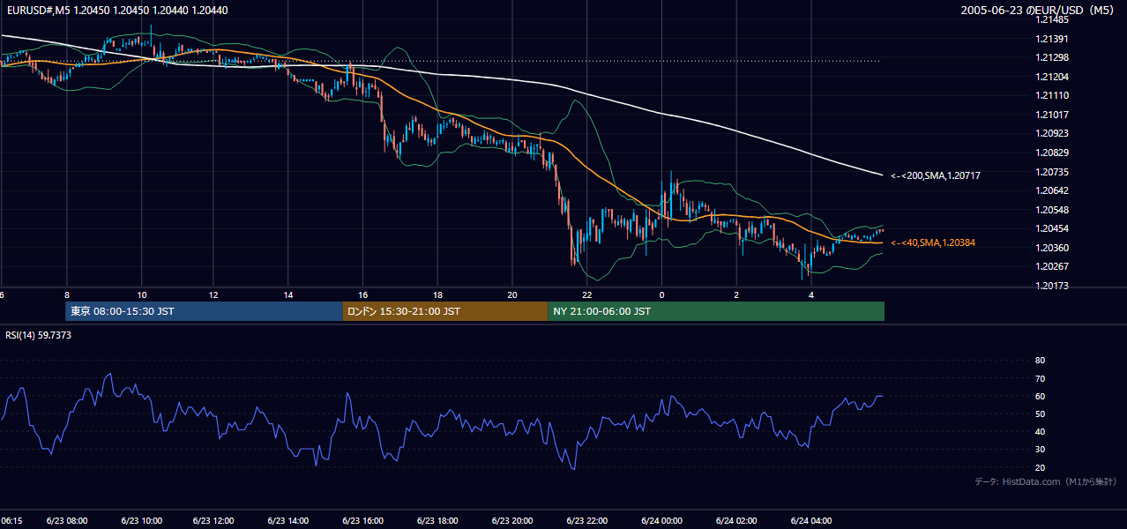Screen dimensions: 1127x529
Task: Click the 6/24 00:00 time label
Action: pyautogui.click(x=662, y=521)
